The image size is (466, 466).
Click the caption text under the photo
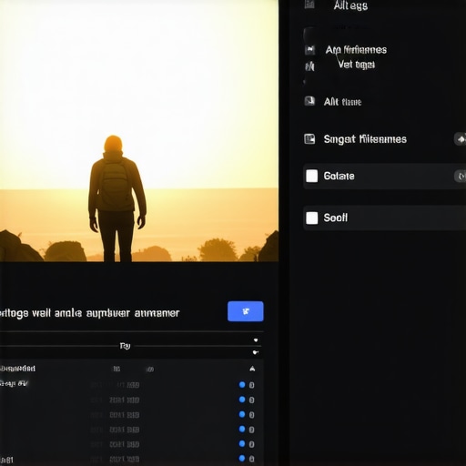pyautogui.click(x=90, y=313)
